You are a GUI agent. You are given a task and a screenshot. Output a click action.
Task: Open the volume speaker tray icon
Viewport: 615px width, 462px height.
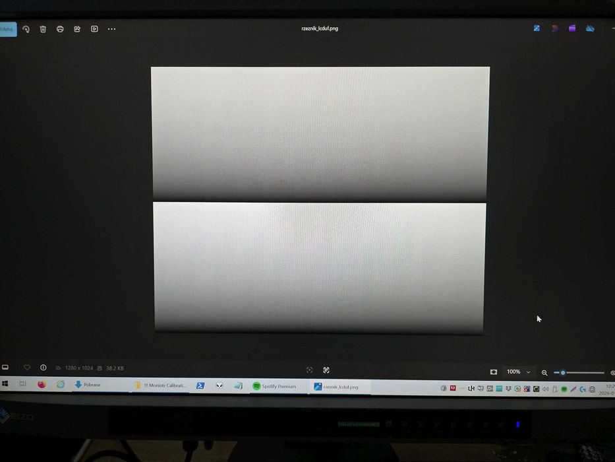coord(546,389)
